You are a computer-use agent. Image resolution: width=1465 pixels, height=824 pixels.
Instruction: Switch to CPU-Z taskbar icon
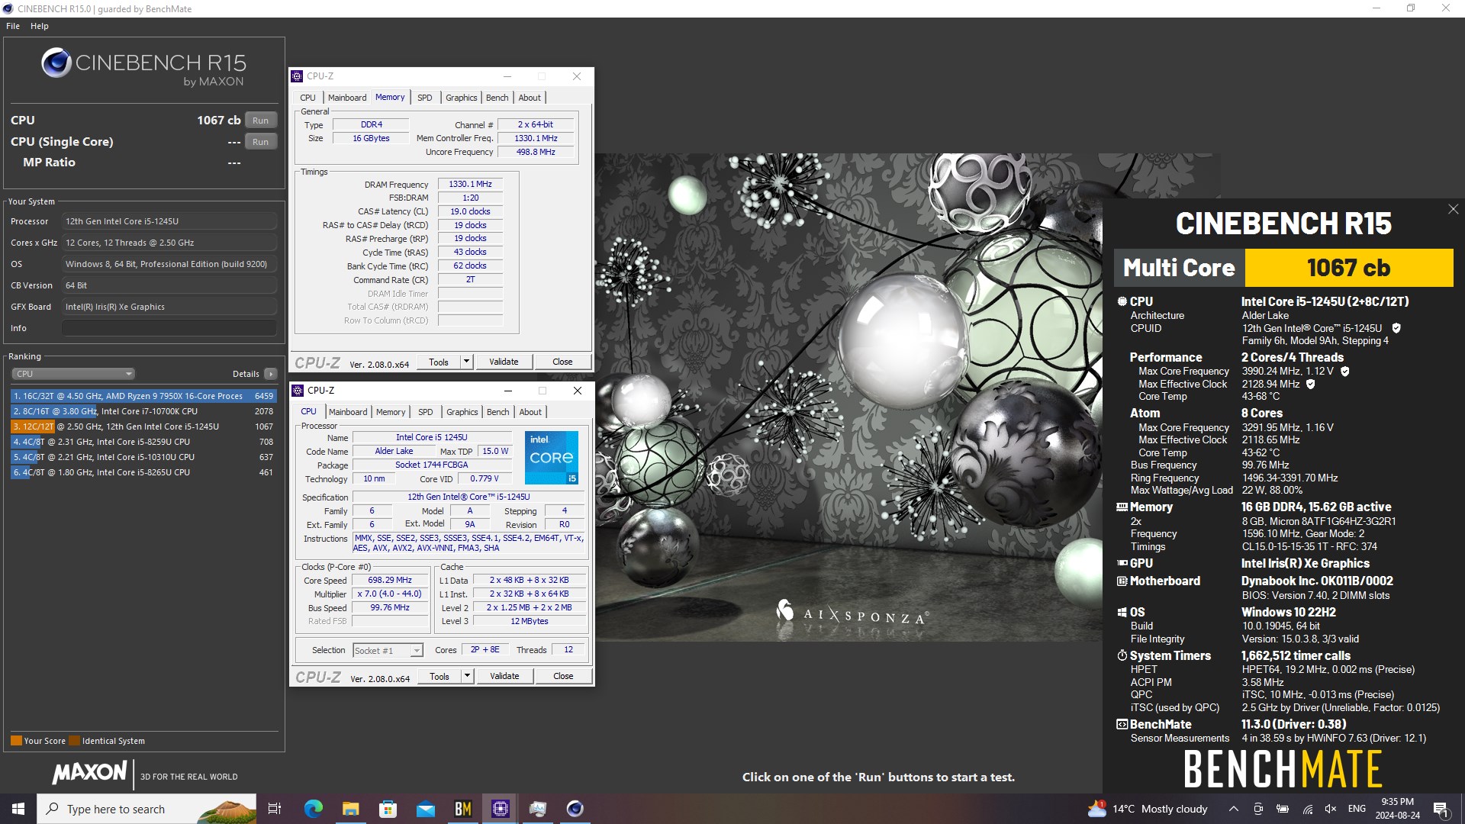(500, 809)
